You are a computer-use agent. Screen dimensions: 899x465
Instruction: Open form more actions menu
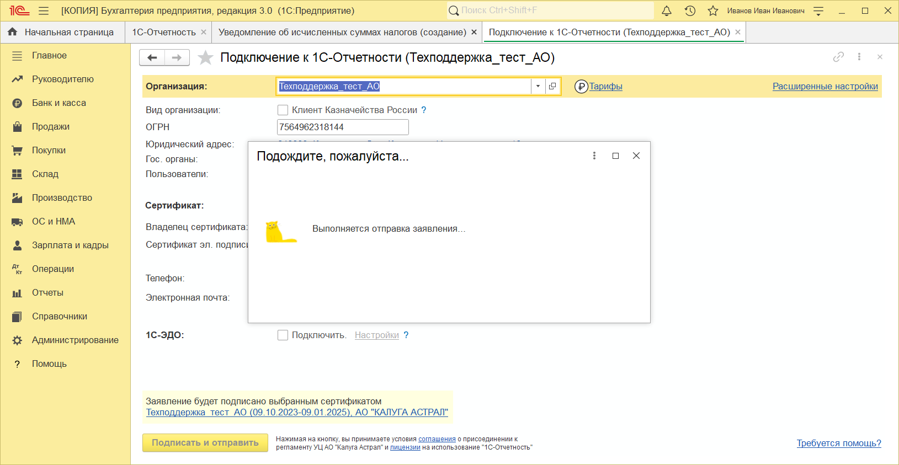point(859,57)
